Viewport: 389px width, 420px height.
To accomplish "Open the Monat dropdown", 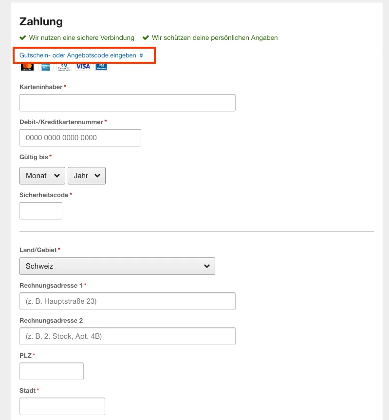I will tap(42, 176).
